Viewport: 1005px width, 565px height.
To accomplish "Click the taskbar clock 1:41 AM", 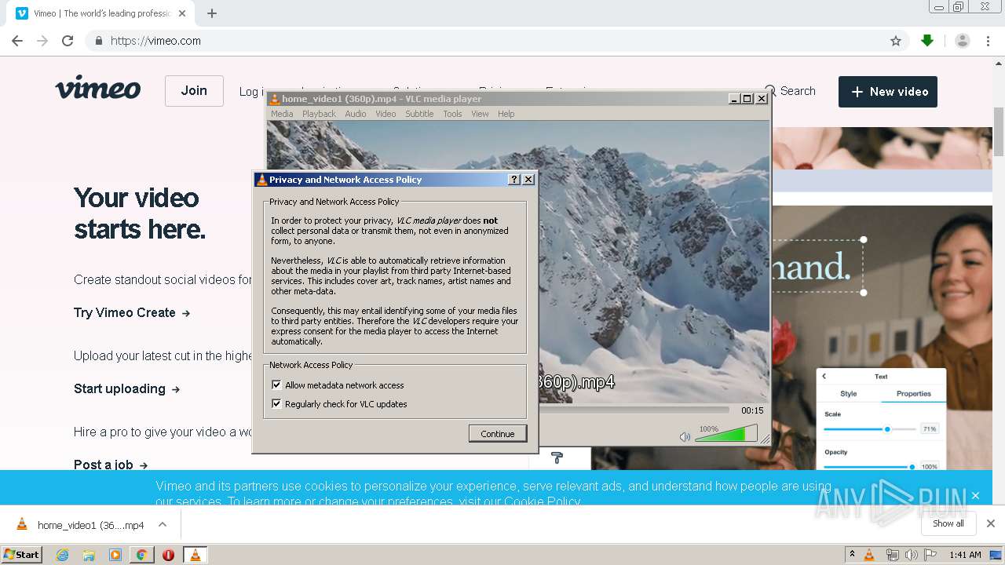I will click(x=965, y=555).
